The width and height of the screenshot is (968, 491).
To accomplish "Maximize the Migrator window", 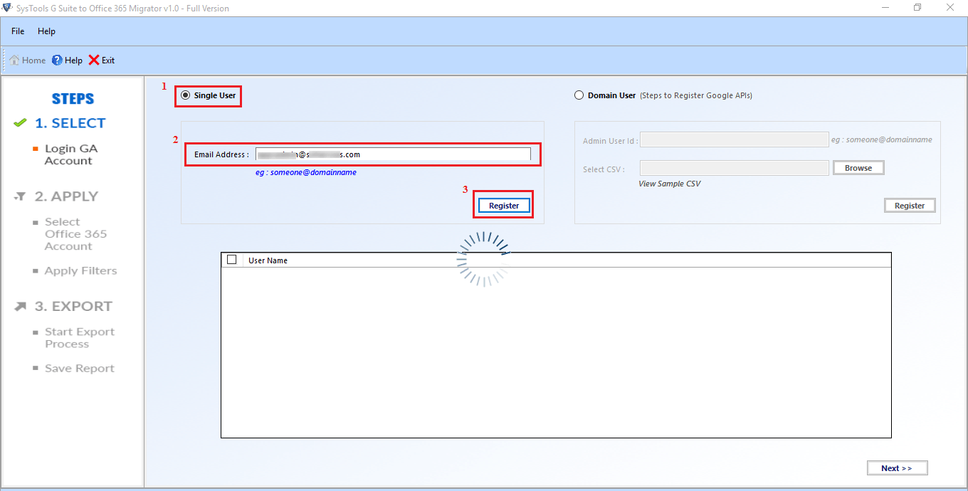I will click(x=917, y=8).
